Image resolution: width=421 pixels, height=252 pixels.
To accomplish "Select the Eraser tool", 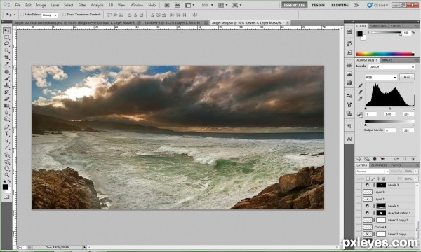I will tap(7, 99).
